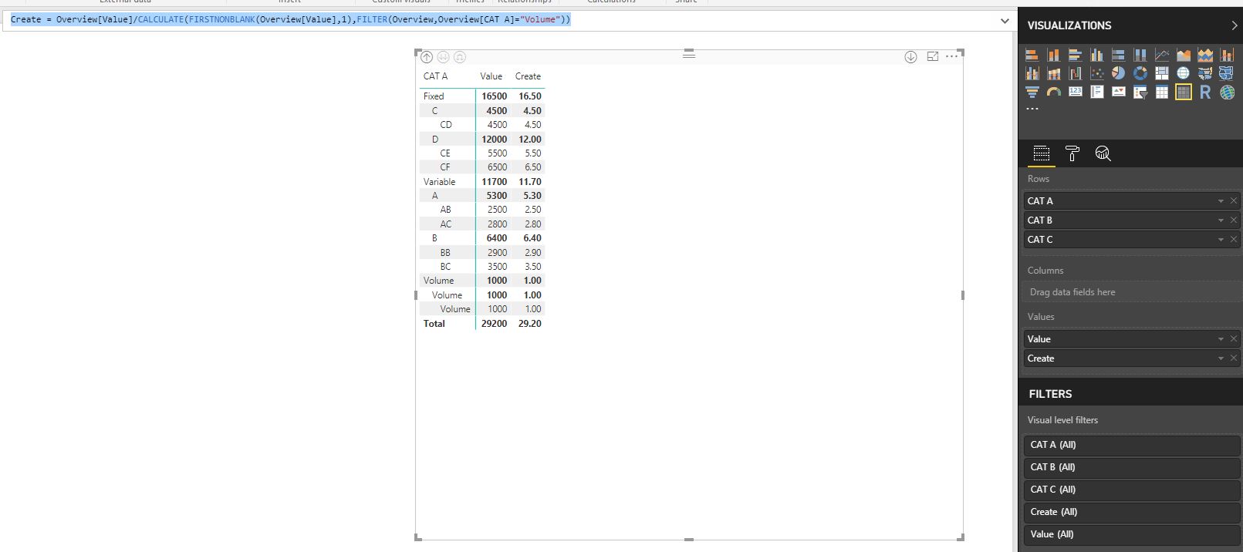Expand the Create (All) filter
The image size is (1243, 552).
click(x=1131, y=512)
